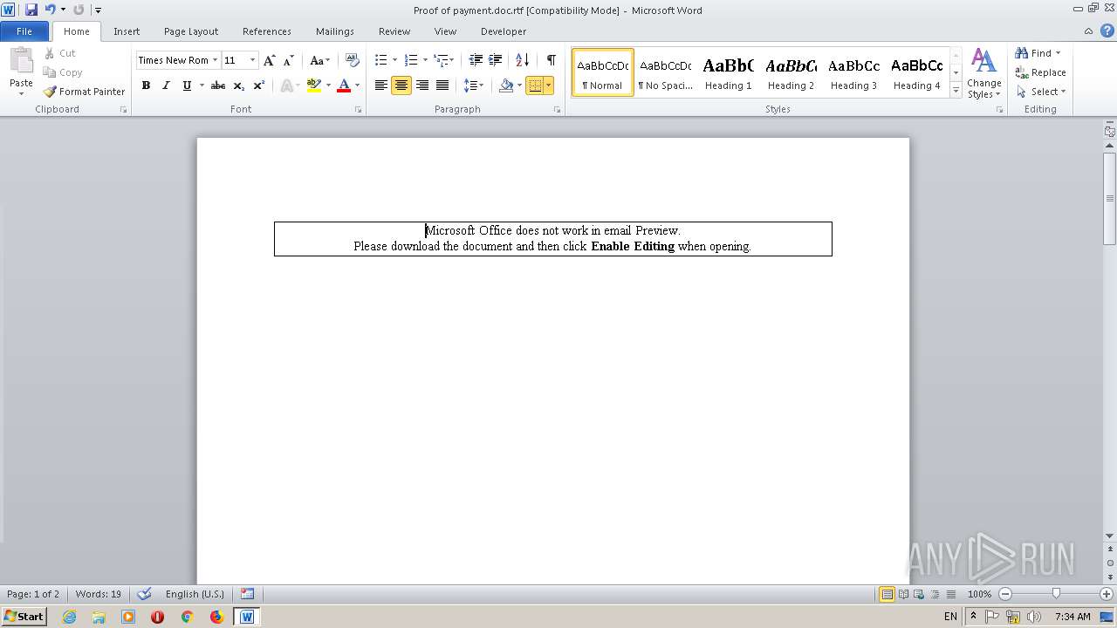Click the Undo icon in the Quick Access Toolbar
The height and width of the screenshot is (628, 1117).
click(50, 10)
